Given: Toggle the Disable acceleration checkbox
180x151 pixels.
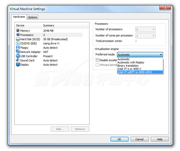Looking at the screenshot, I should point(97,60).
